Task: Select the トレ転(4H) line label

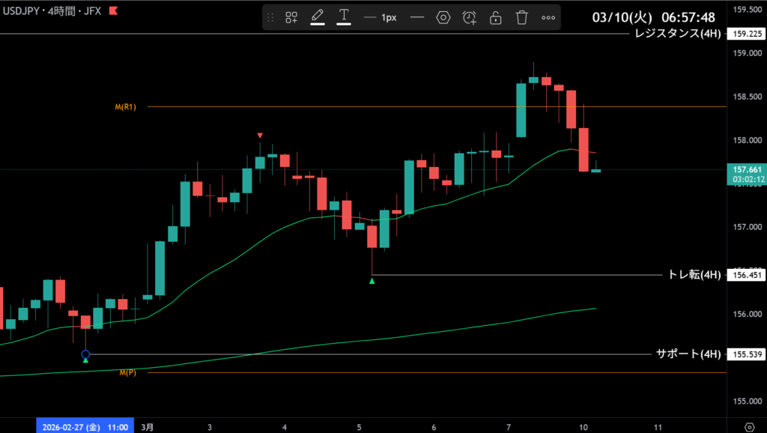Action: click(694, 275)
